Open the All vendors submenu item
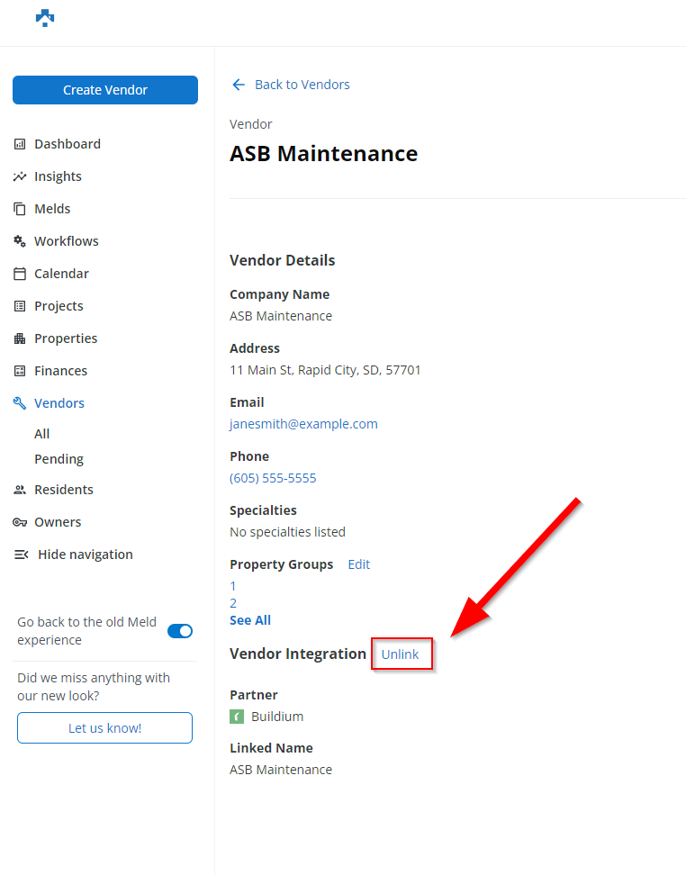The height and width of the screenshot is (875, 686). [x=42, y=434]
